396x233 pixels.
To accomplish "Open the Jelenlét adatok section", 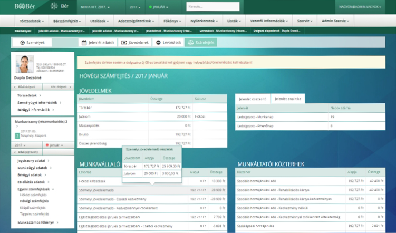I will [x=98, y=43].
